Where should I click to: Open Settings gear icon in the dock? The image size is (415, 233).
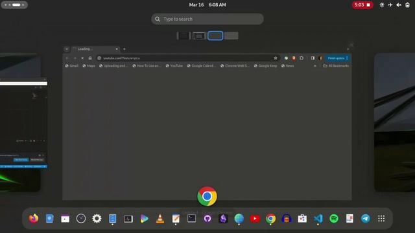click(97, 219)
